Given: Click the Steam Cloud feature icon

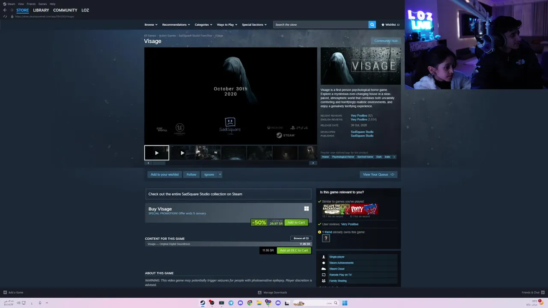Looking at the screenshot, I should (324, 269).
